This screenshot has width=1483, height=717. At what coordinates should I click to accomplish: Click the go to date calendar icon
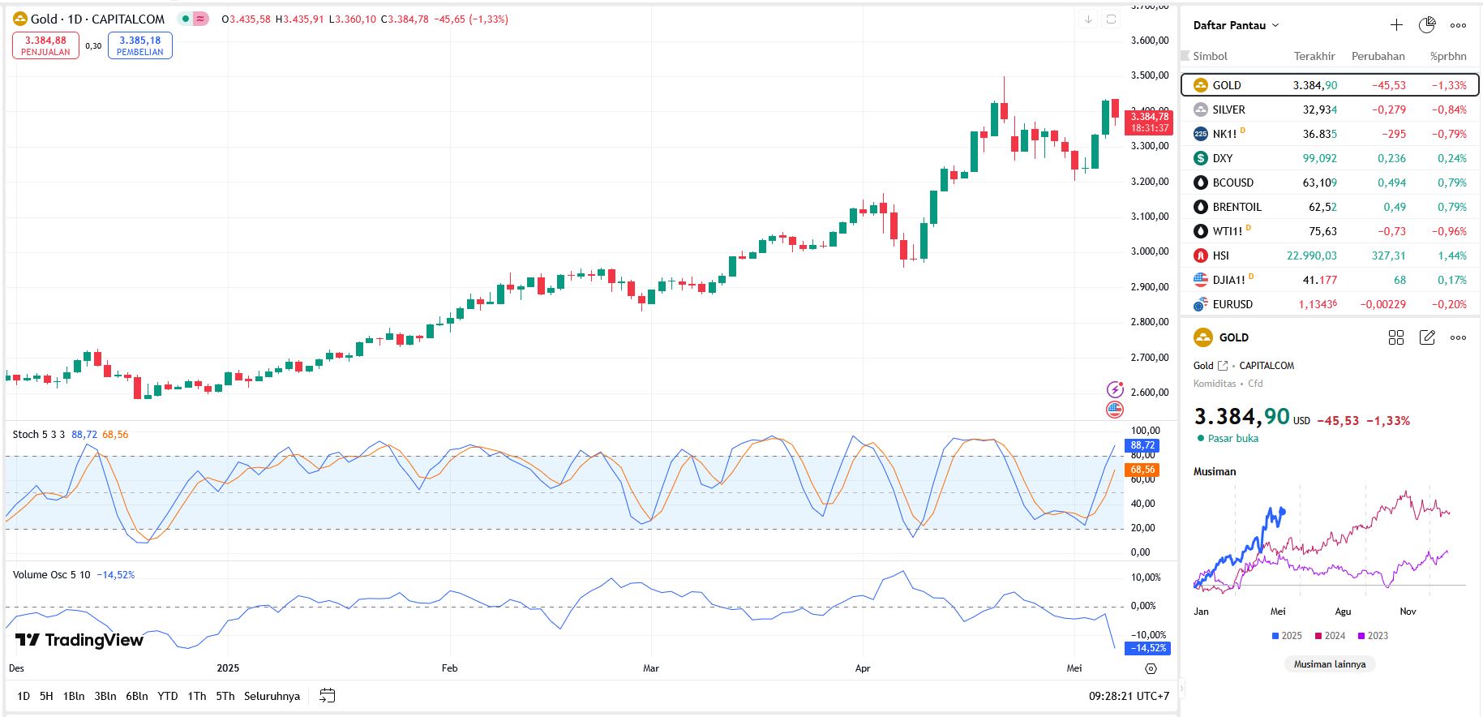pos(328,696)
